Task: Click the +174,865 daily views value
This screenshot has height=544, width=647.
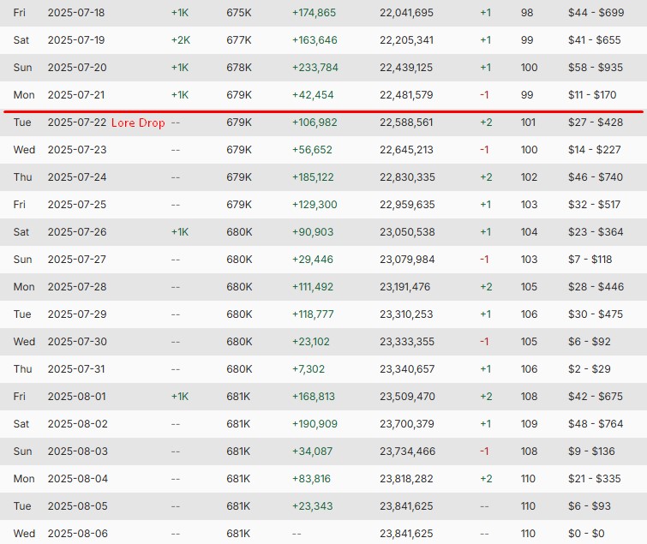Action: pos(314,13)
